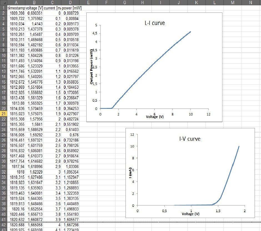Select voltage cell 1,631647
The height and width of the screenshot is (231, 261).
pyautogui.click(x=34, y=183)
